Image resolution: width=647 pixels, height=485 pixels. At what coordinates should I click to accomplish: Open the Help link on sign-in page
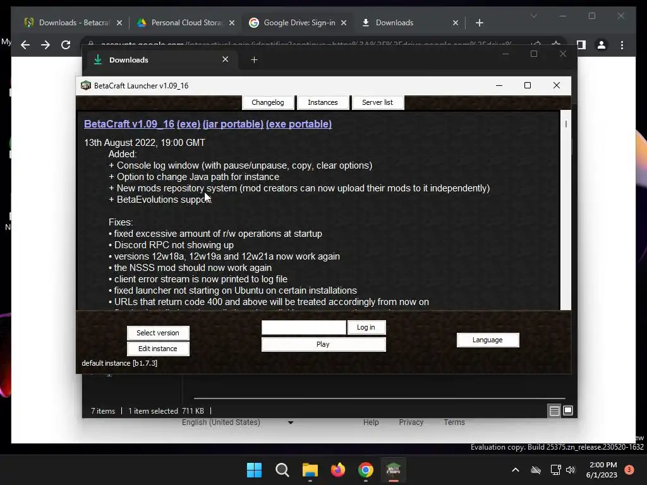click(x=371, y=422)
